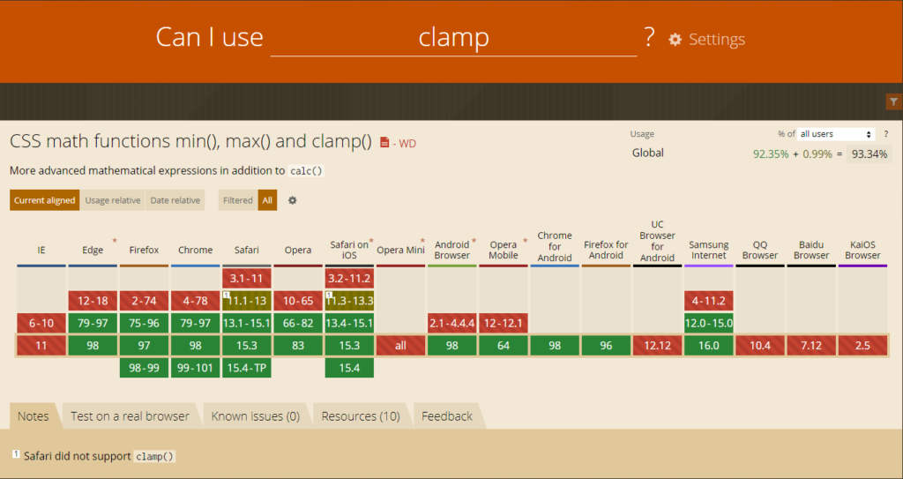Image resolution: width=903 pixels, height=479 pixels.
Task: Click the note 1 marker on Safari 11.1-13
Action: pos(227,295)
